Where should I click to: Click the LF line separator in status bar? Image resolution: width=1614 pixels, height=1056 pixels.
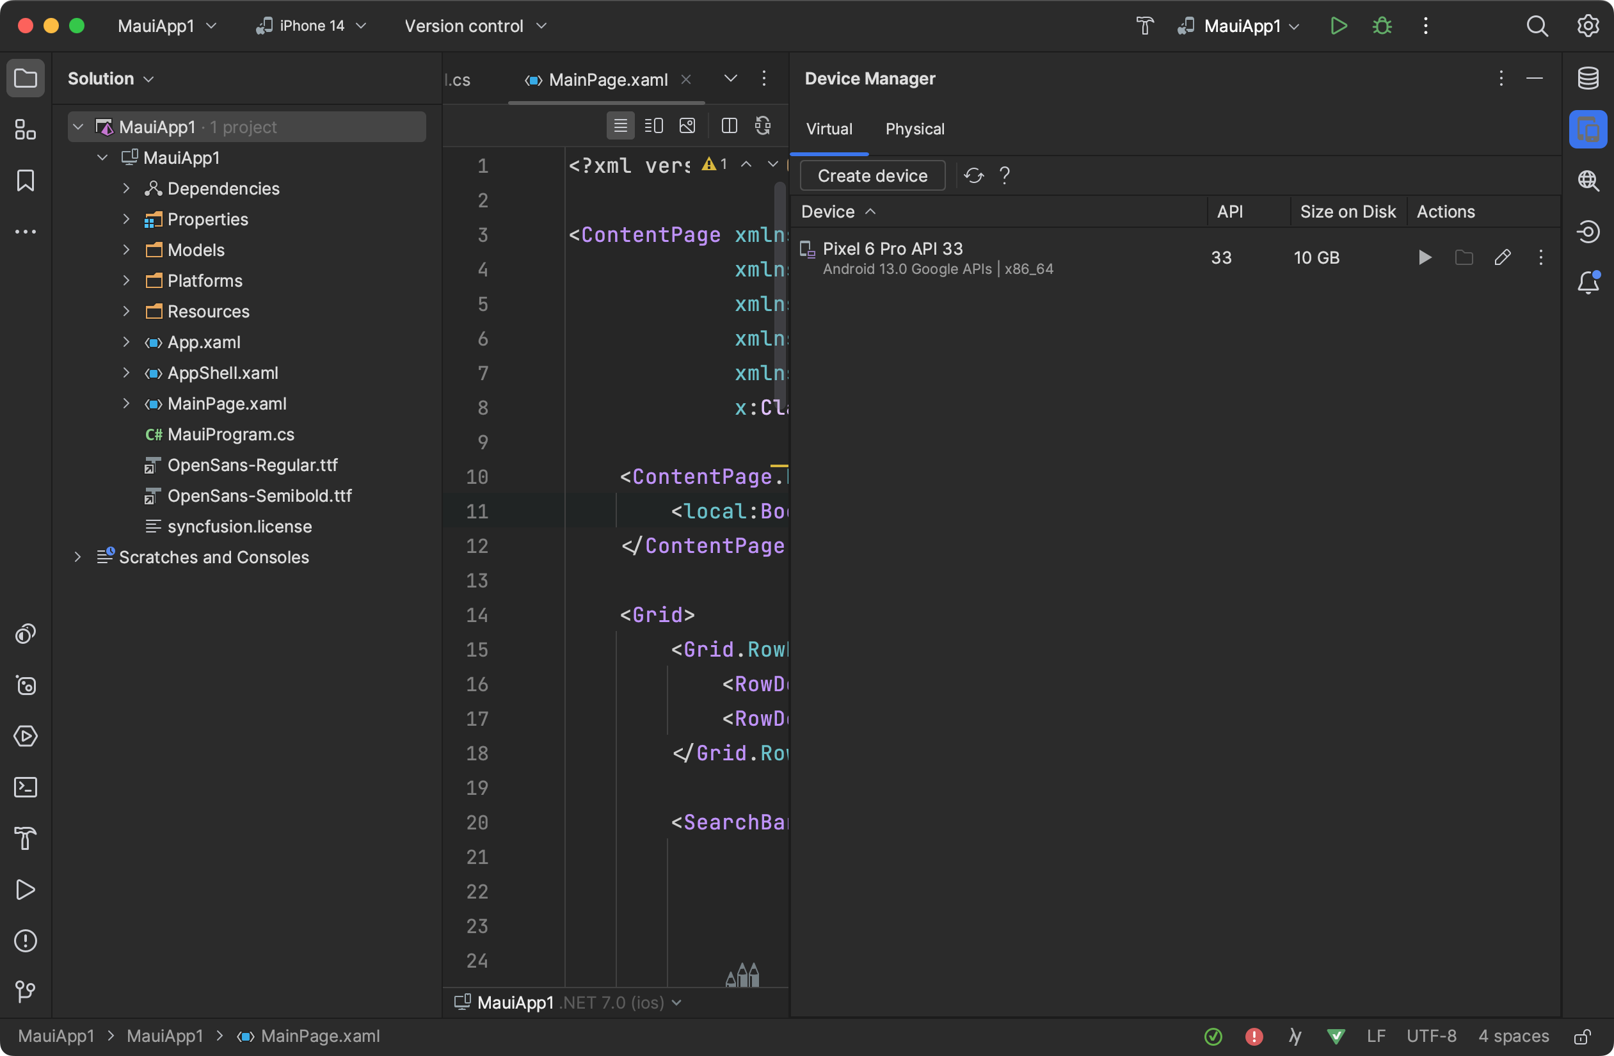[1376, 1036]
